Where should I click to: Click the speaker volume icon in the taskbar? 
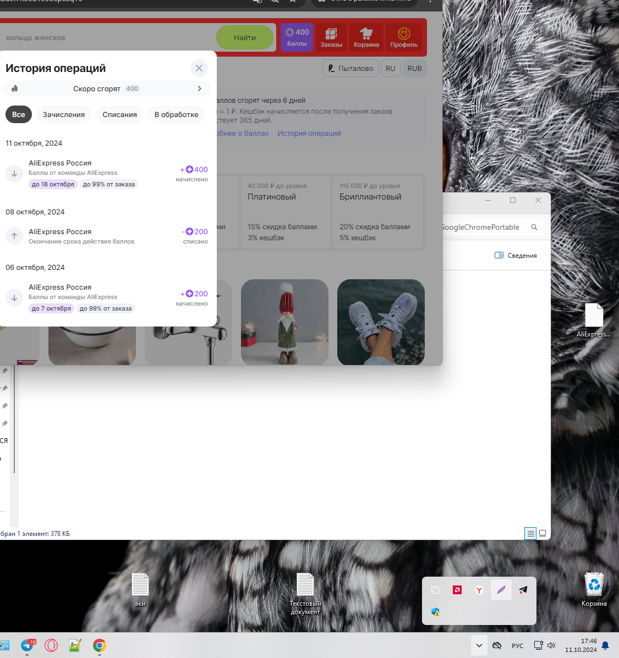click(x=551, y=645)
